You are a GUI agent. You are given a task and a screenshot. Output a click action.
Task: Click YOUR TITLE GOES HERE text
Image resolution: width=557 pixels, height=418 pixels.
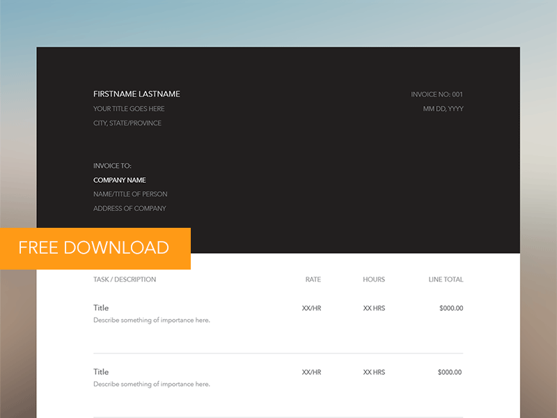(130, 109)
